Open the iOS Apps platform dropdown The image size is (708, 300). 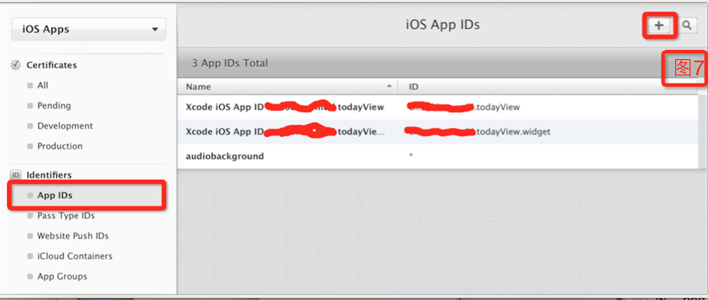[x=89, y=29]
